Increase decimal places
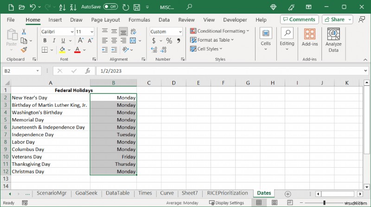This screenshot has width=371, height=207. (154, 50)
